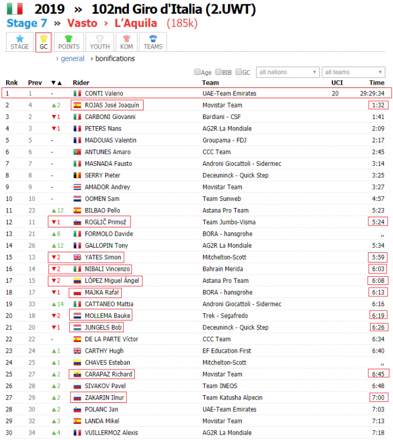393x440 pixels.
Task: Click the Slovenia flag beside POLANC Jan
Action: coord(77,409)
